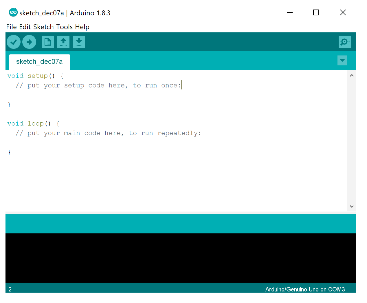Click the board status text 'Arduino/Genuino Uno on COM3'
Image resolution: width=367 pixels, height=303 pixels.
click(x=305, y=289)
